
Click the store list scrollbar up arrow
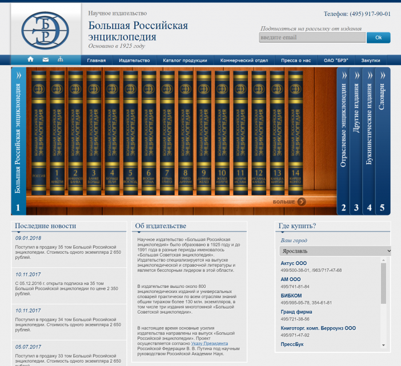click(383, 260)
